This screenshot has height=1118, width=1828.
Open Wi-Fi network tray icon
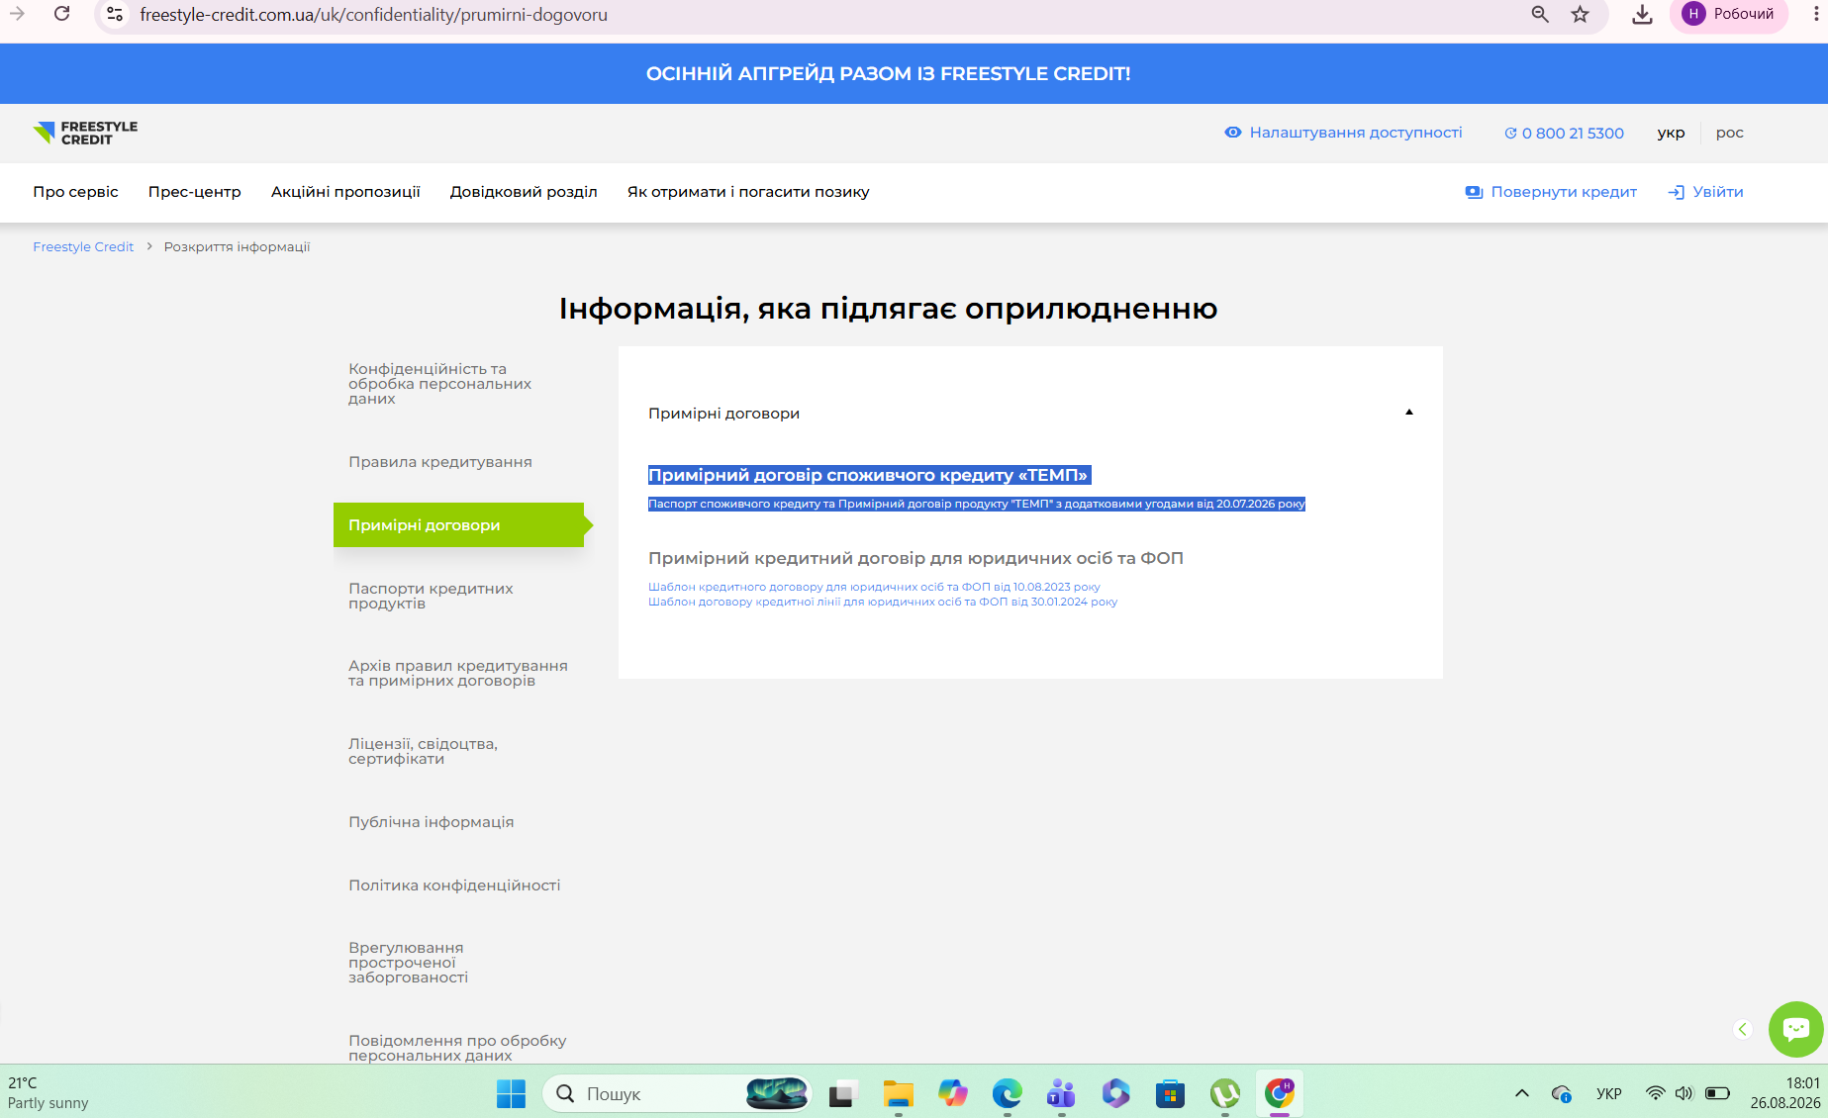point(1655,1093)
